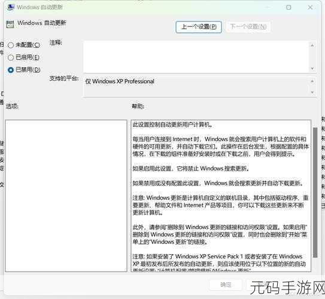Click the 选项: label

pyautogui.click(x=12, y=106)
